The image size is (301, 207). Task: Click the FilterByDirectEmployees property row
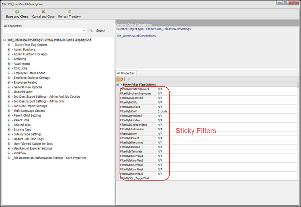(208, 89)
